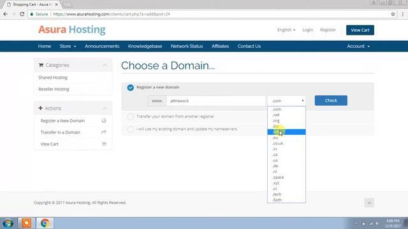Choose .ca in the extension list

[x=286, y=155]
